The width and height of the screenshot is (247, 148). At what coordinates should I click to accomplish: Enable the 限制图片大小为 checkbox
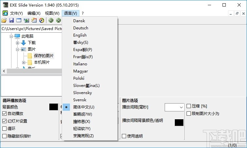[189, 113]
